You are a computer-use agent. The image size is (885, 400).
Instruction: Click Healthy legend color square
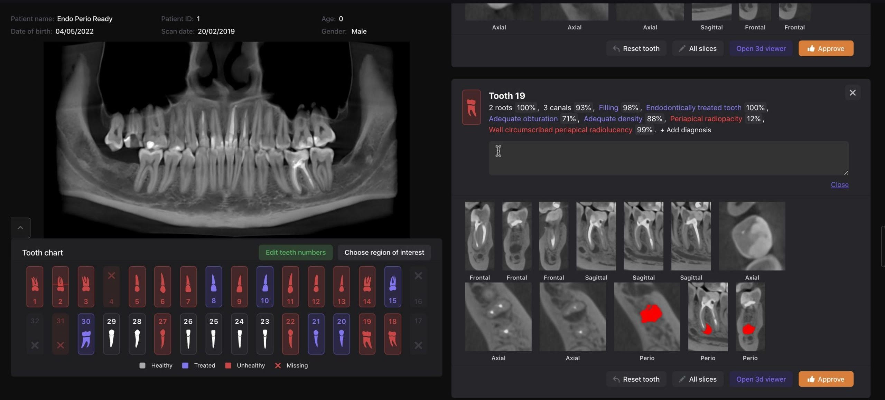142,365
